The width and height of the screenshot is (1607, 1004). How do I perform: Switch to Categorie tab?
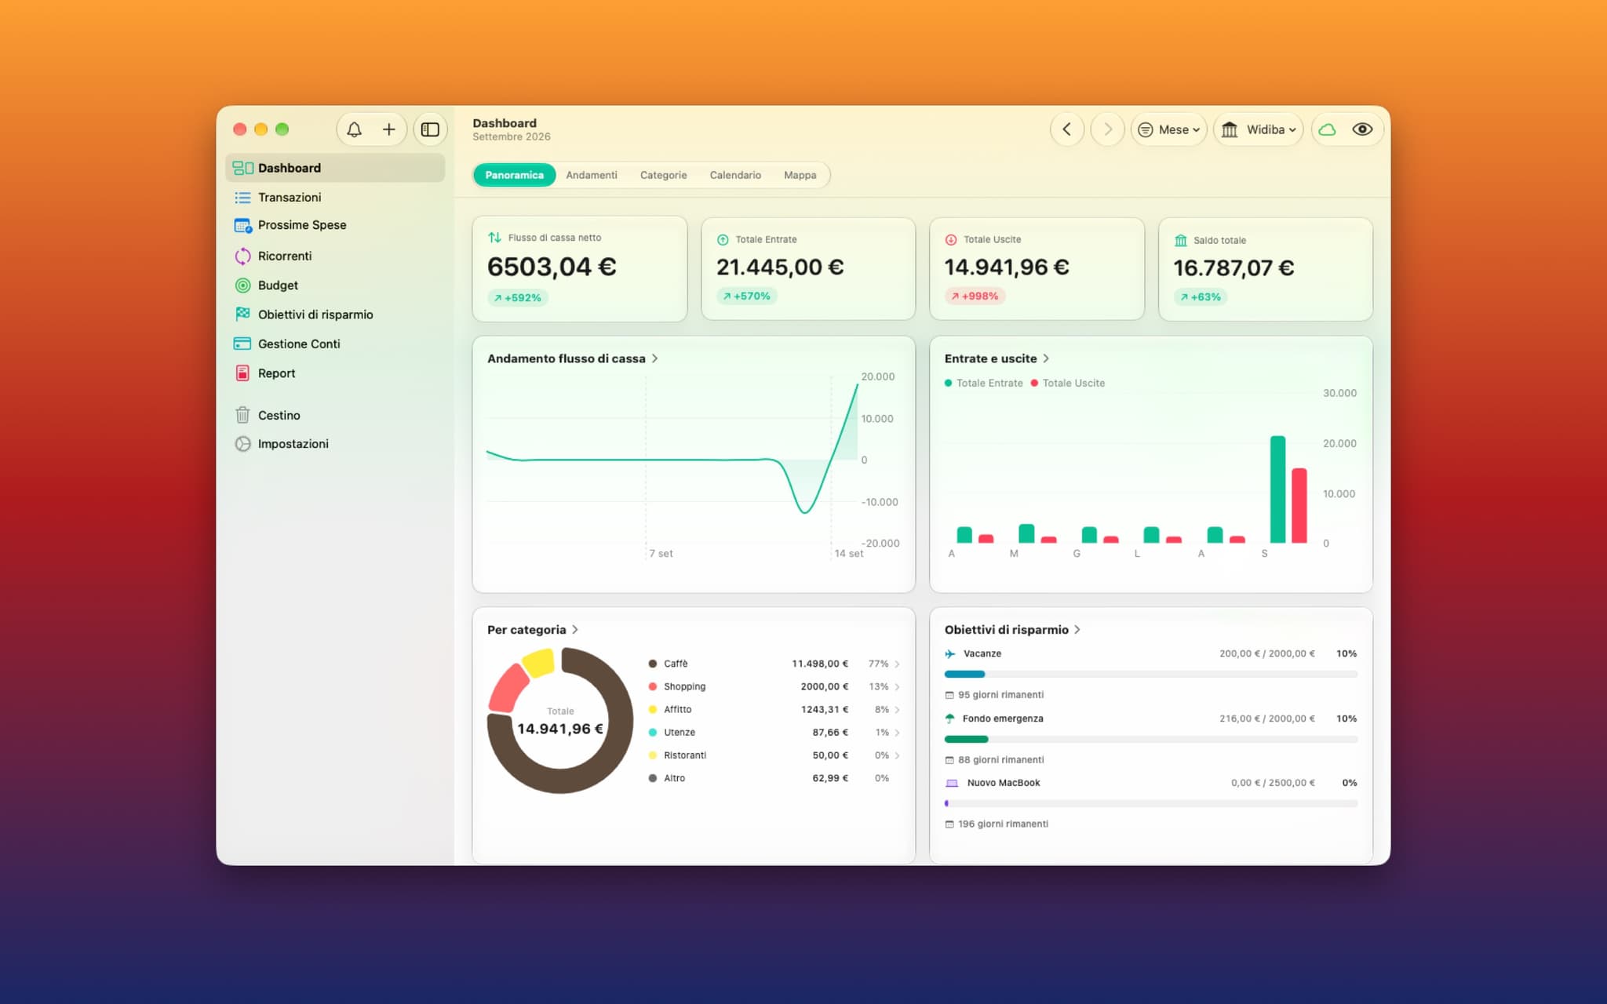coord(663,175)
